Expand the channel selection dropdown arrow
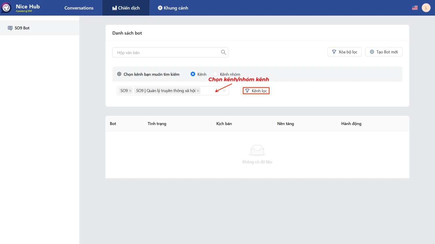The height and width of the screenshot is (244, 435). (224, 91)
